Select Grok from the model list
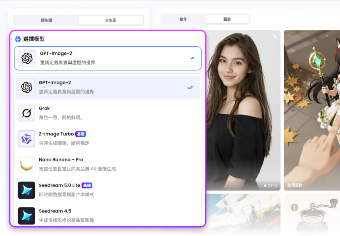Image resolution: width=340 pixels, height=236 pixels. 108,113
